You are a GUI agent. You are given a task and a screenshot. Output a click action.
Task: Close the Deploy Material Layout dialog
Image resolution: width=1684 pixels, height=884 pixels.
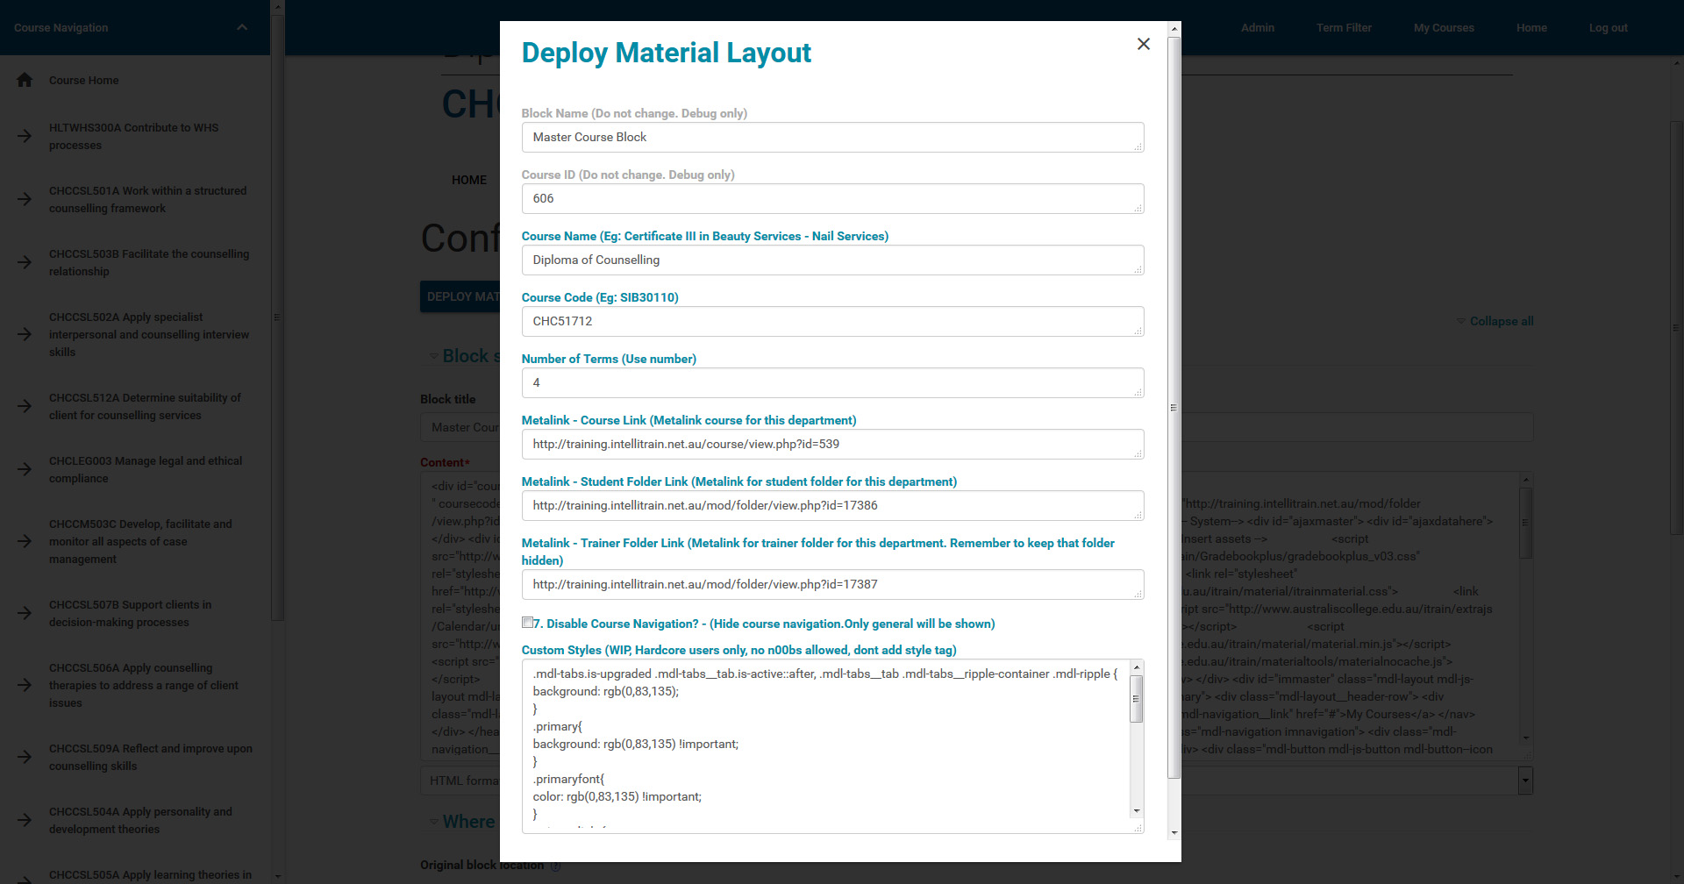coord(1143,44)
